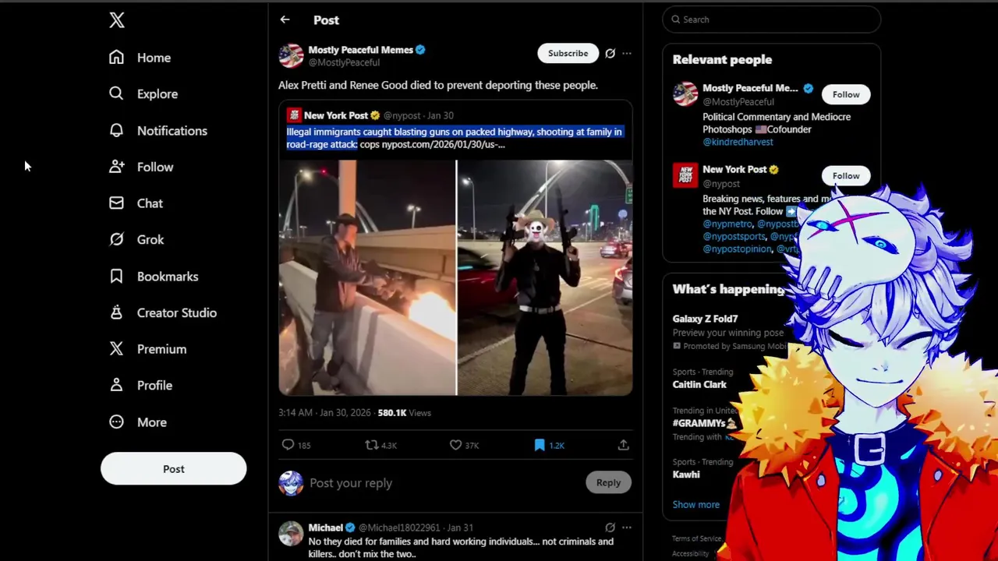Open the left image of the quoted post
The height and width of the screenshot is (561, 998).
point(367,278)
